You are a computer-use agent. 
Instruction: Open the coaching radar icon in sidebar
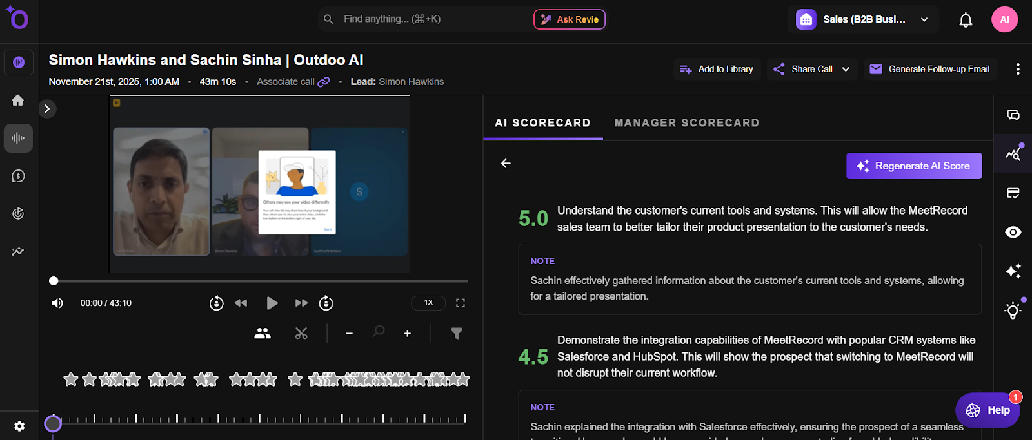(18, 213)
